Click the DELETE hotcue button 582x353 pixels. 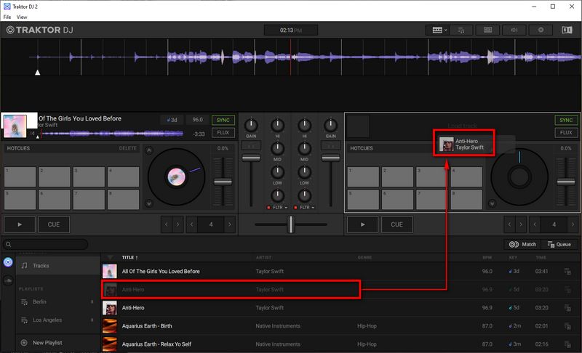coord(127,148)
